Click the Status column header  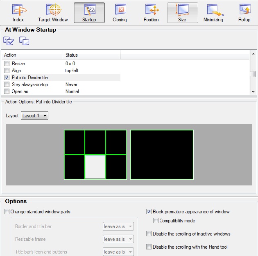[92, 55]
